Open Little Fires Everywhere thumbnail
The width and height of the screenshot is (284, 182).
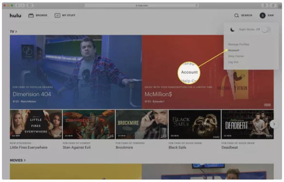pos(36,124)
